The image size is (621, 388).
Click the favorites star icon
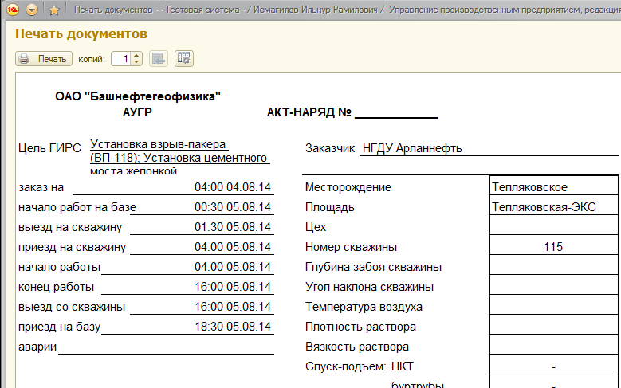[54, 10]
